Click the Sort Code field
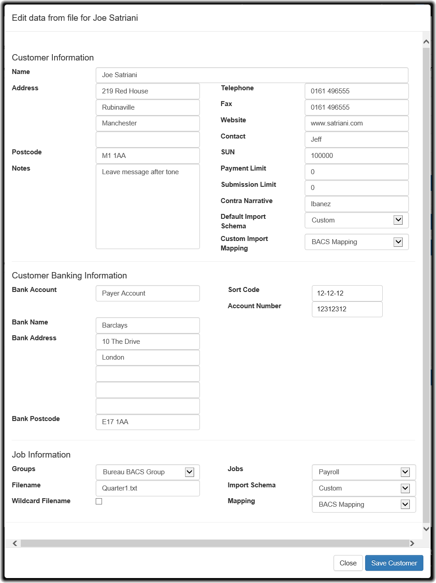The width and height of the screenshot is (436, 583). [347, 293]
